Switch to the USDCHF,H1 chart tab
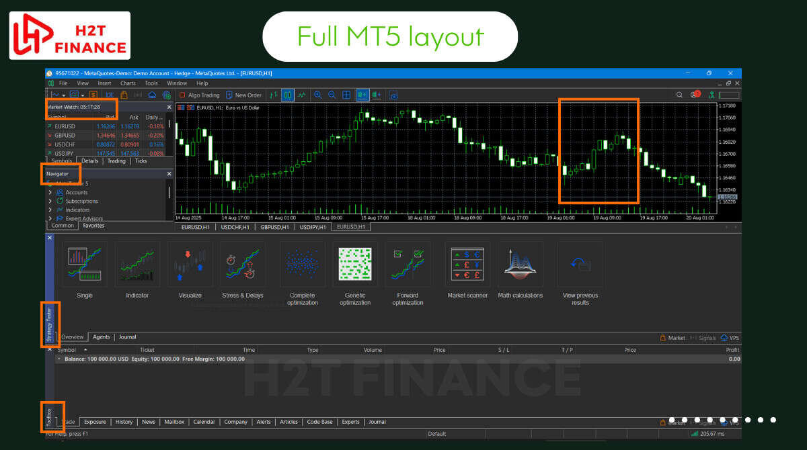 (234, 227)
